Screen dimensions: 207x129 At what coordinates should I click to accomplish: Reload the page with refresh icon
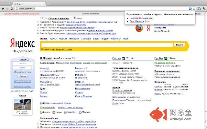coord(12,9)
